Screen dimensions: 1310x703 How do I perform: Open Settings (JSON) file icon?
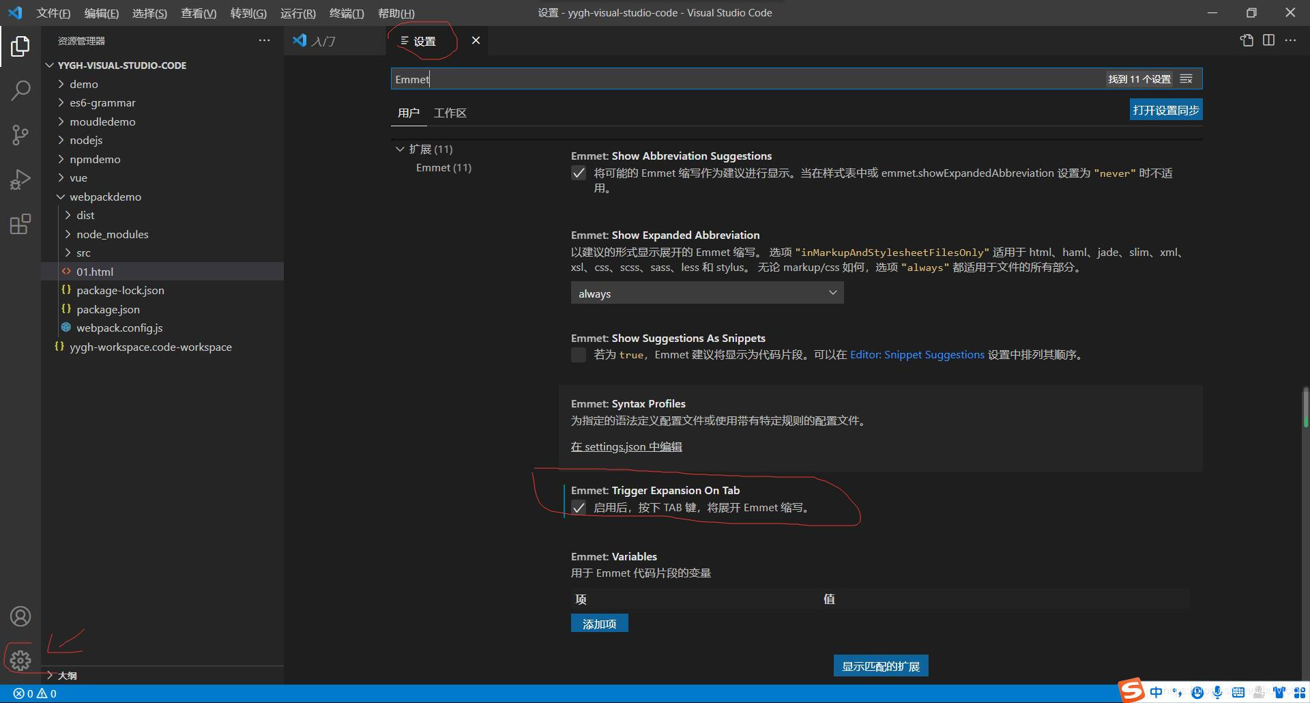(x=1247, y=40)
